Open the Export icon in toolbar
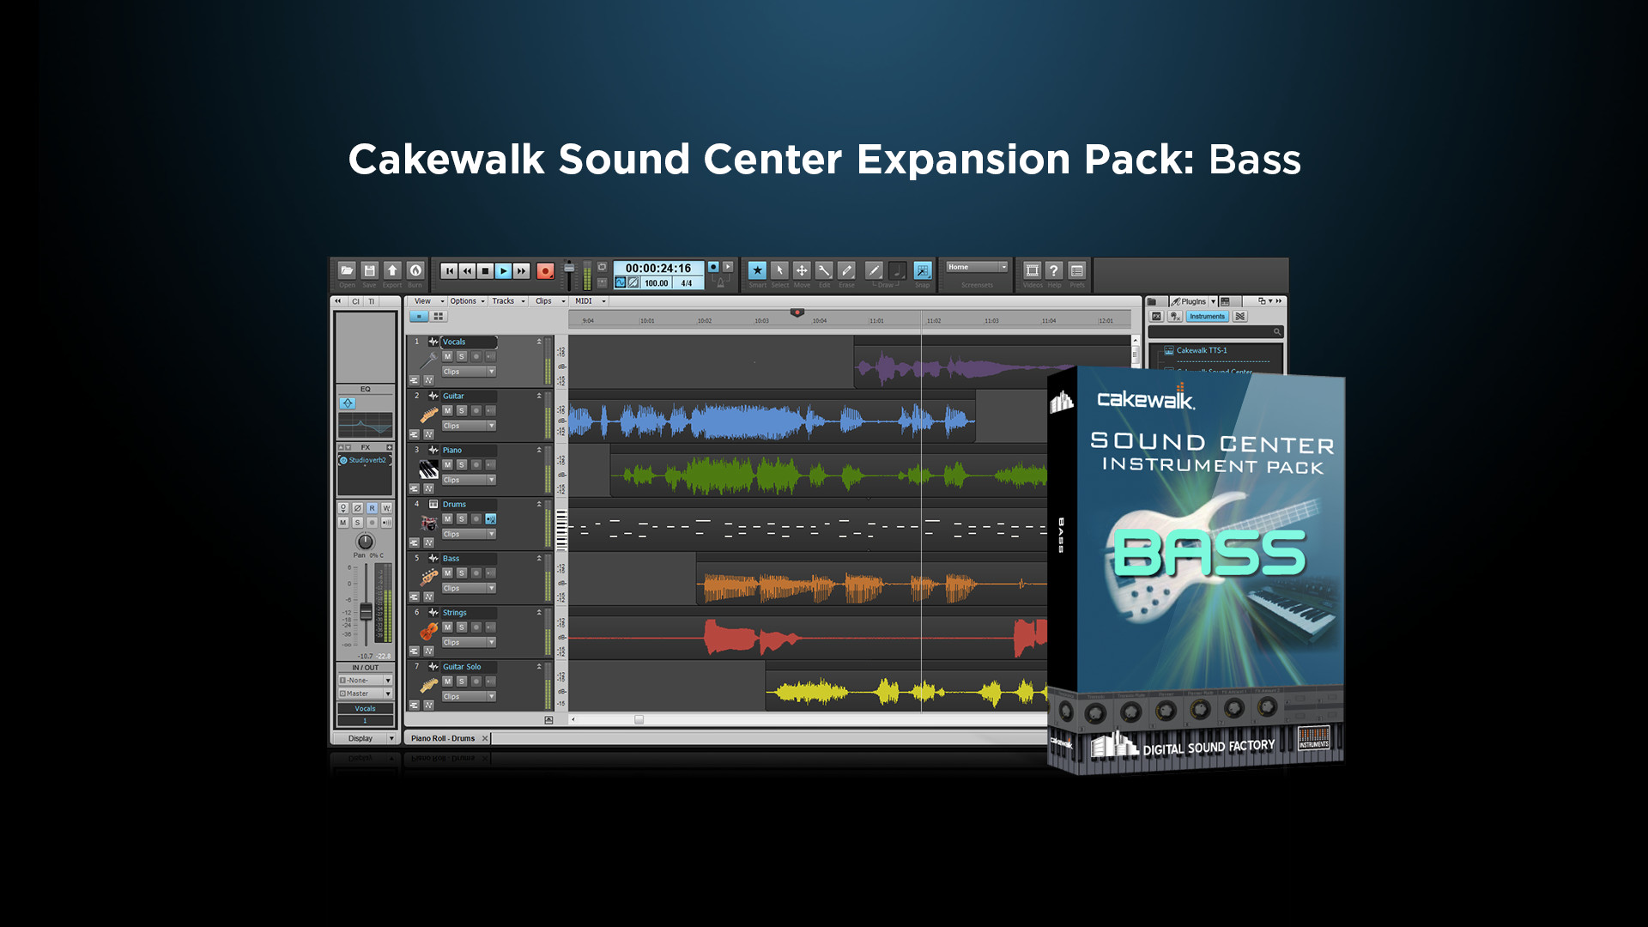This screenshot has width=1648, height=927. [x=392, y=270]
